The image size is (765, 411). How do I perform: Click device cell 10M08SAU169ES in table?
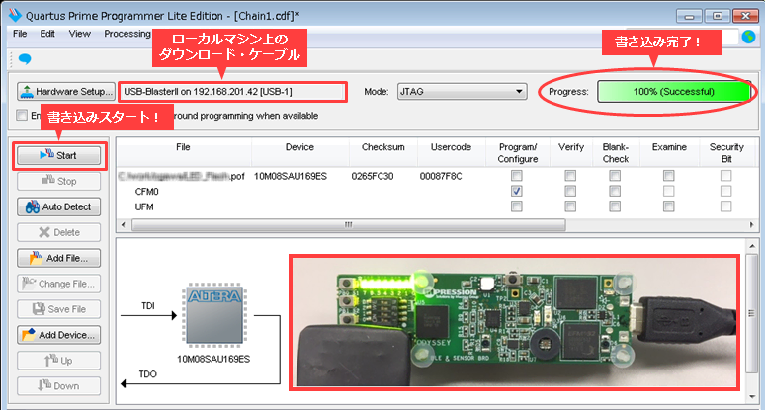[x=291, y=176]
